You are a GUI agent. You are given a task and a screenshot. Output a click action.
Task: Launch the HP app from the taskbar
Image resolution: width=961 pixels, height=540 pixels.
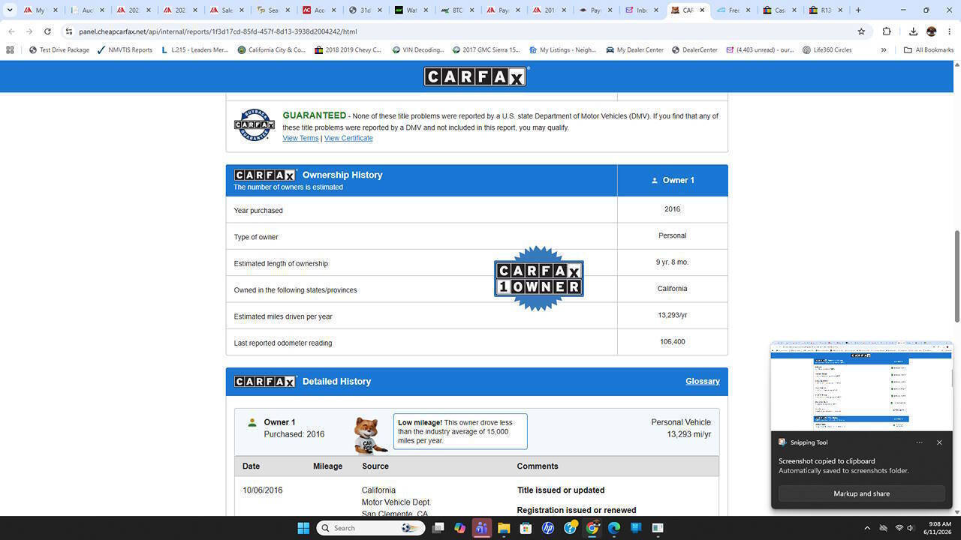pyautogui.click(x=548, y=528)
